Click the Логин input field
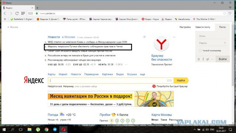Screen dimensions: 236x133 [x=212, y=36]
